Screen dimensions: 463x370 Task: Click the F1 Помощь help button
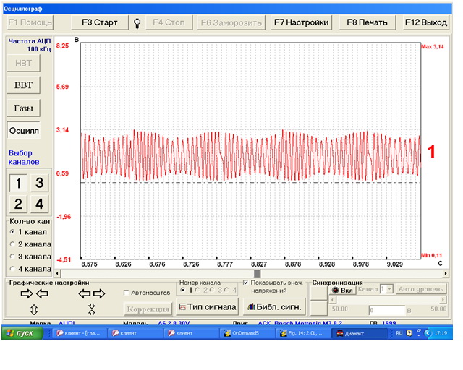tap(30, 22)
